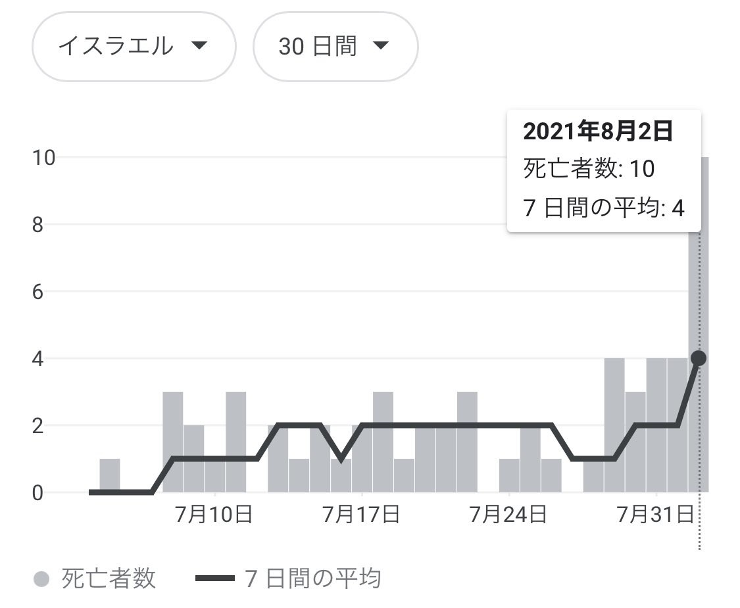
Task: Click the 7月31日 axis label
Action: click(656, 514)
